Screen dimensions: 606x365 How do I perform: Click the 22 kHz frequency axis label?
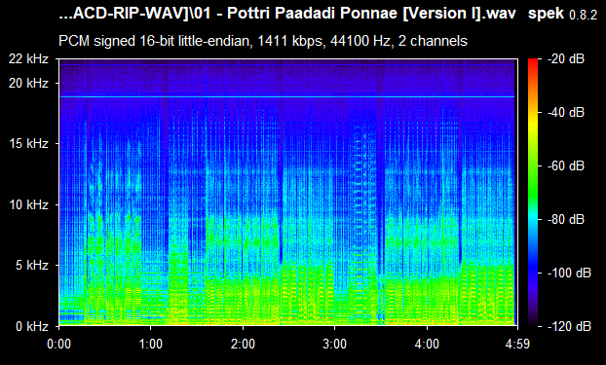pos(28,59)
